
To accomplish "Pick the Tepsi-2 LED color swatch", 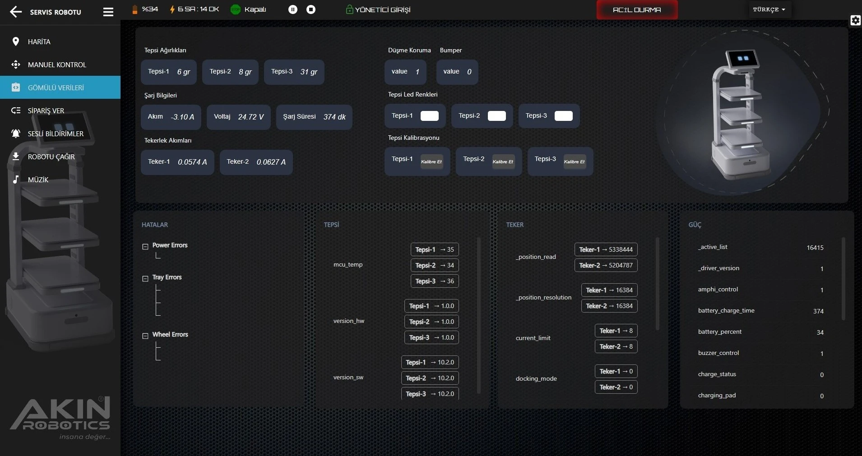I will click(x=496, y=116).
